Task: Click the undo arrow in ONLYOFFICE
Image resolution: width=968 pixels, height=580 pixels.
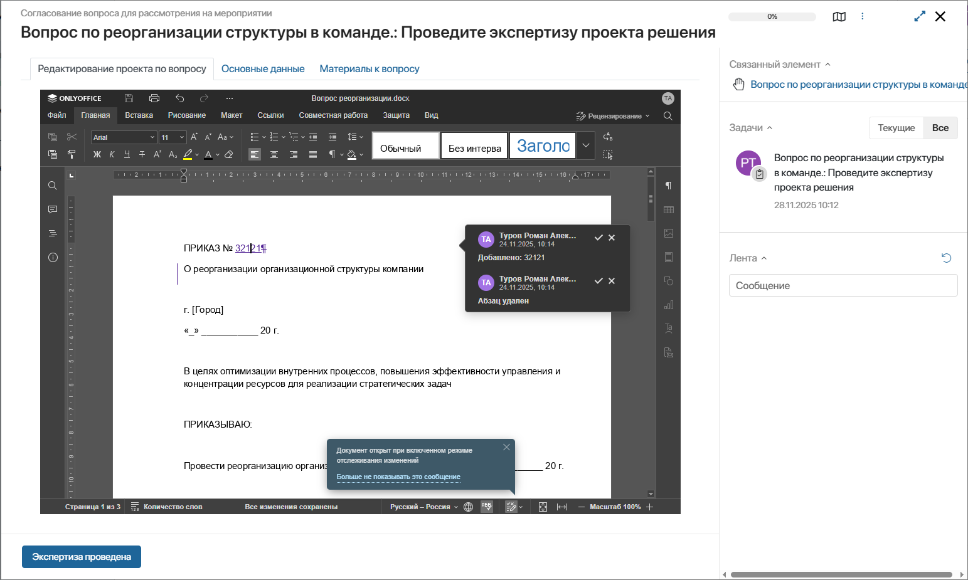Action: (180, 98)
